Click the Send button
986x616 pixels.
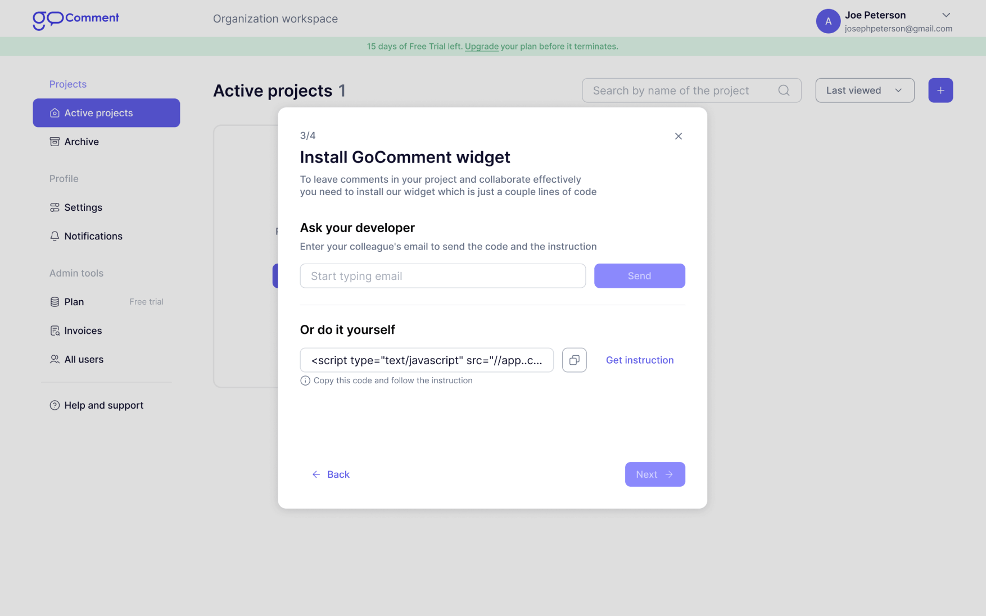pyautogui.click(x=639, y=276)
